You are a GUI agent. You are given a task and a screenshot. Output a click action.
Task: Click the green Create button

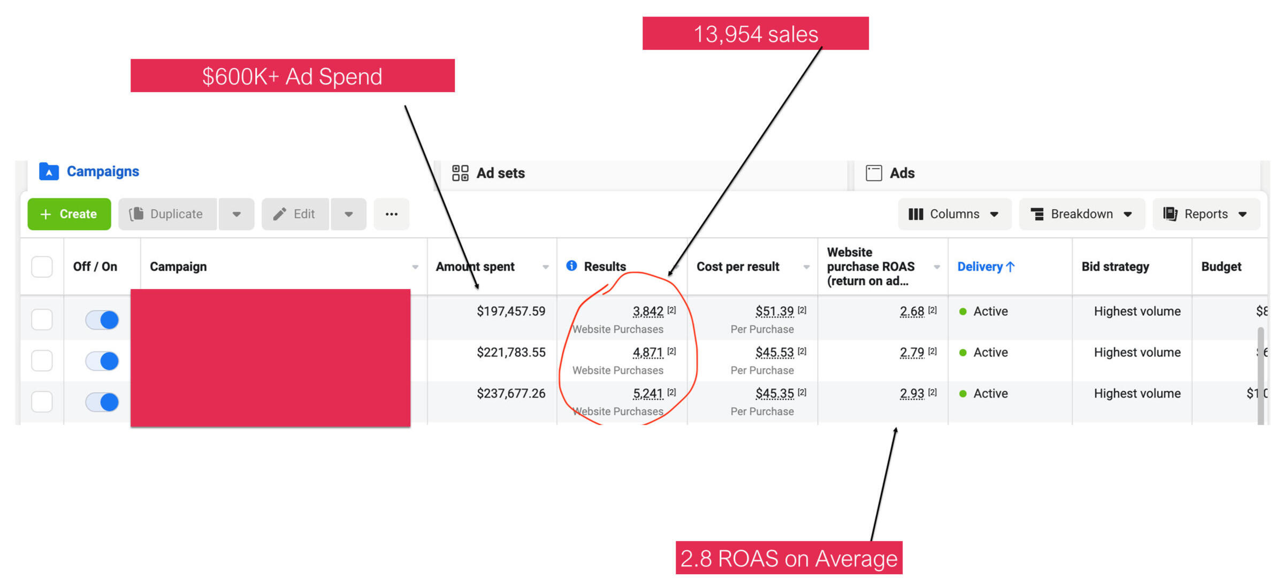69,214
